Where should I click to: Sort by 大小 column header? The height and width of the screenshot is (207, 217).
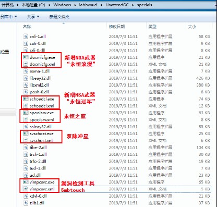click(x=192, y=27)
